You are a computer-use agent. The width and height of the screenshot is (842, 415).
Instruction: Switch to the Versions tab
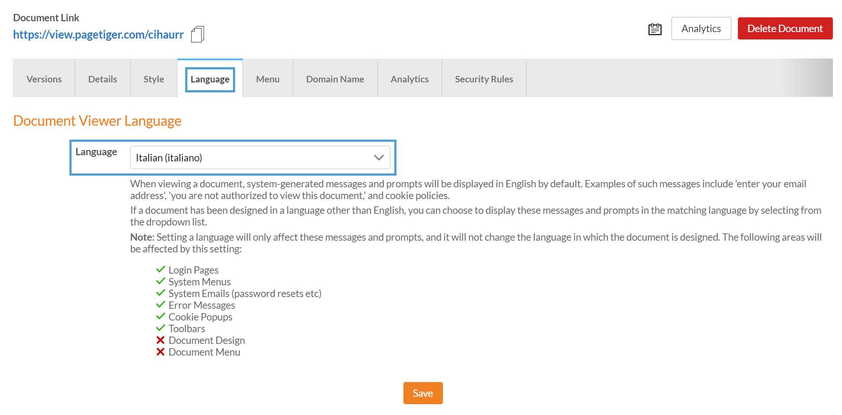click(44, 79)
